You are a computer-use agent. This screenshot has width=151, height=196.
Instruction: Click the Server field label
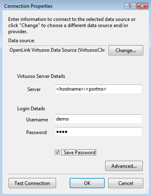[34, 89]
